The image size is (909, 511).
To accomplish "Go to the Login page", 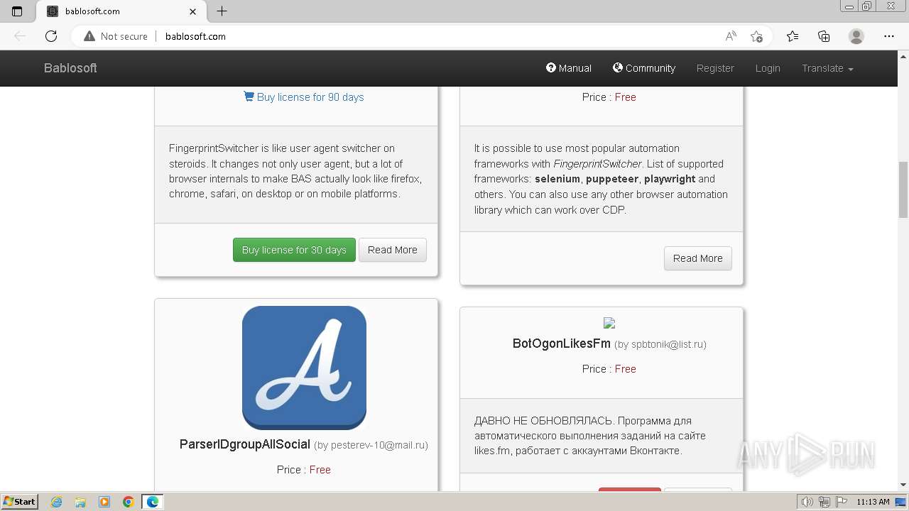I will pyautogui.click(x=768, y=68).
